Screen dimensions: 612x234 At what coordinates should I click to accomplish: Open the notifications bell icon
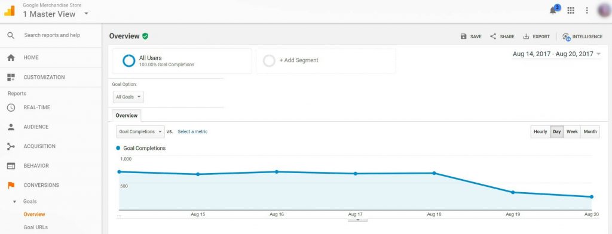tap(553, 11)
